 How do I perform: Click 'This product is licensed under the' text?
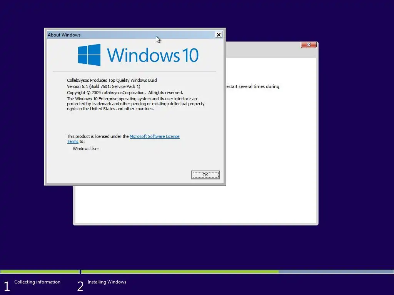[98, 136]
